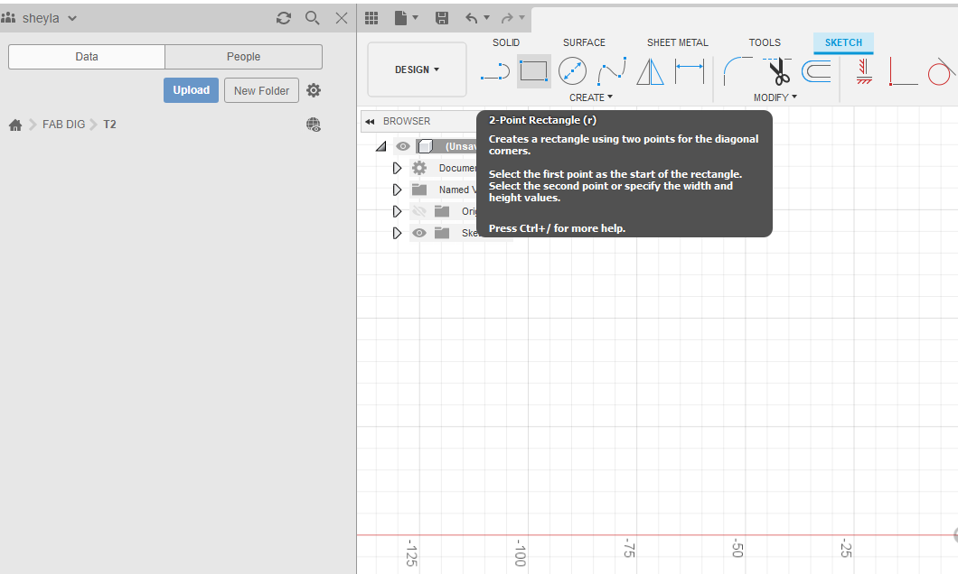
Task: Toggle visibility of unsaved root component
Action: [x=402, y=146]
